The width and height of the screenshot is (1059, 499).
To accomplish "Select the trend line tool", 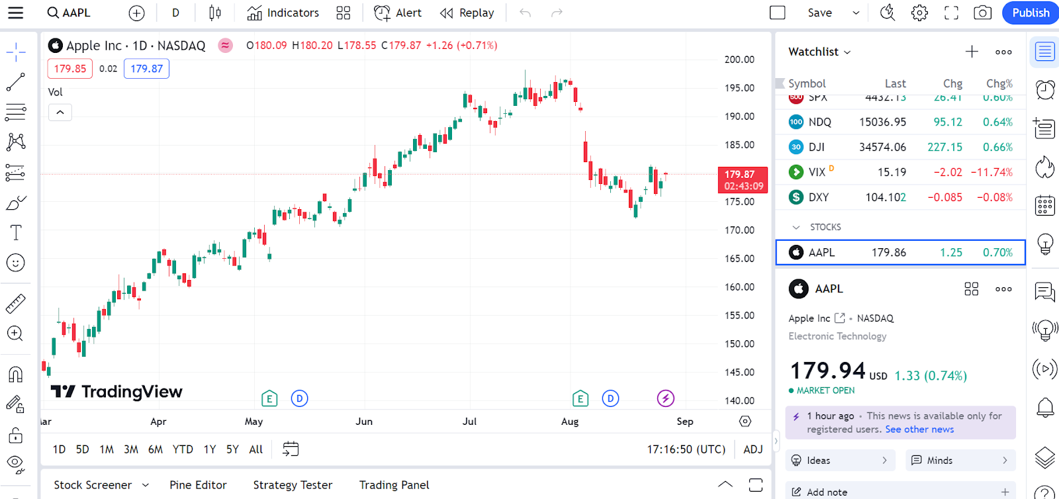I will coord(16,82).
